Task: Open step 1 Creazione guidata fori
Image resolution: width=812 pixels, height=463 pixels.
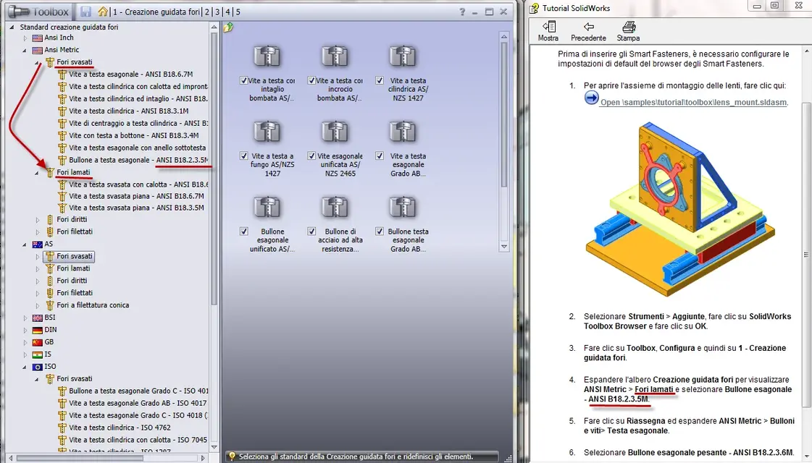Action: coord(156,12)
